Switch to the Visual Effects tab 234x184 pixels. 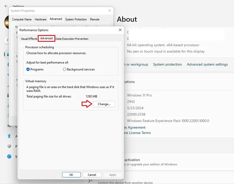tap(29, 39)
